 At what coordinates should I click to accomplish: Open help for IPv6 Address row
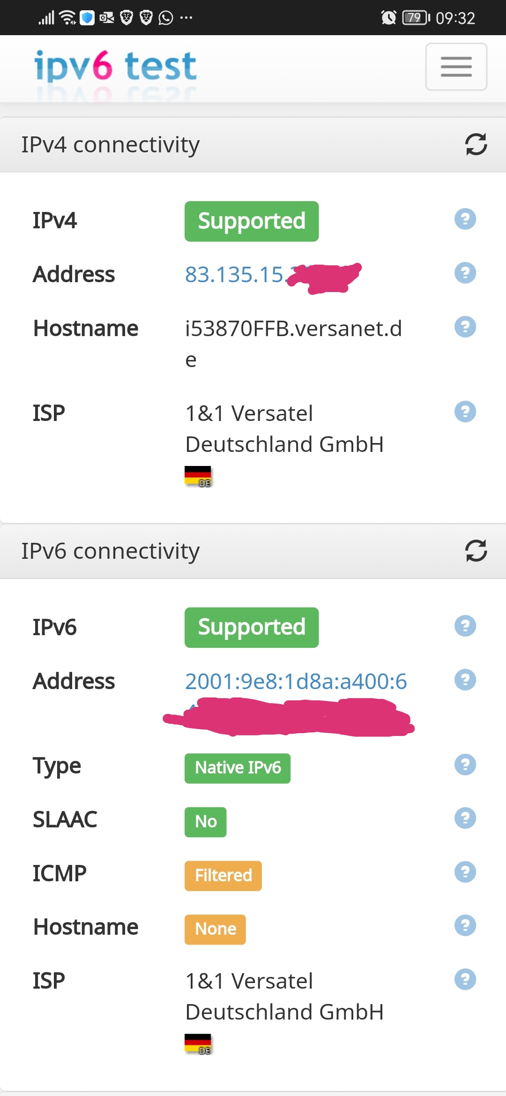coord(465,680)
